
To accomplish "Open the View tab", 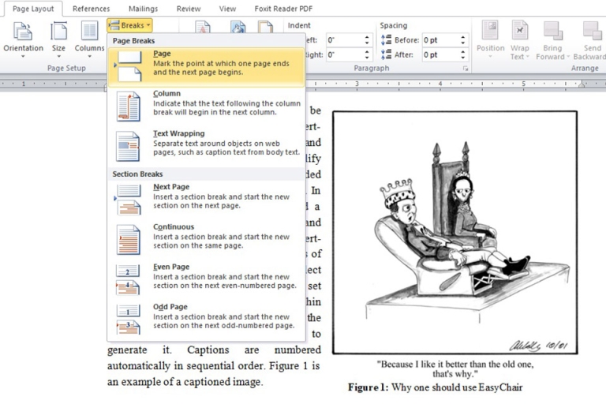I will (x=227, y=9).
